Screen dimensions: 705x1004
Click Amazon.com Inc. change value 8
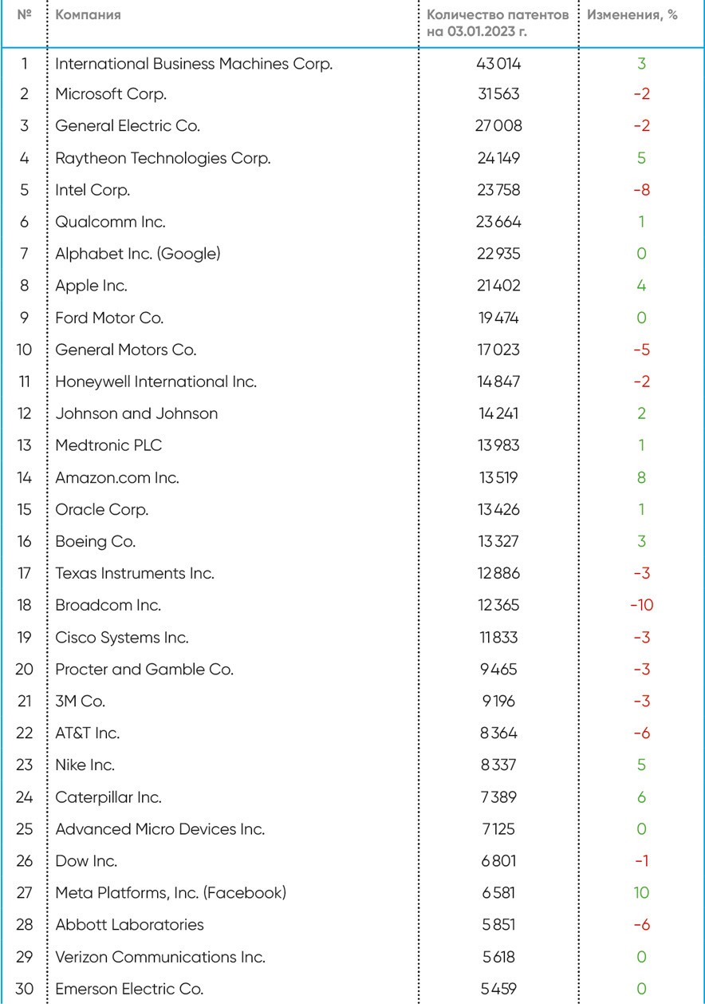pos(641,477)
